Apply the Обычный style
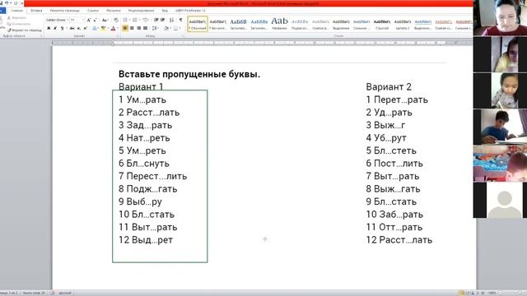The image size is (527, 296). point(198,24)
